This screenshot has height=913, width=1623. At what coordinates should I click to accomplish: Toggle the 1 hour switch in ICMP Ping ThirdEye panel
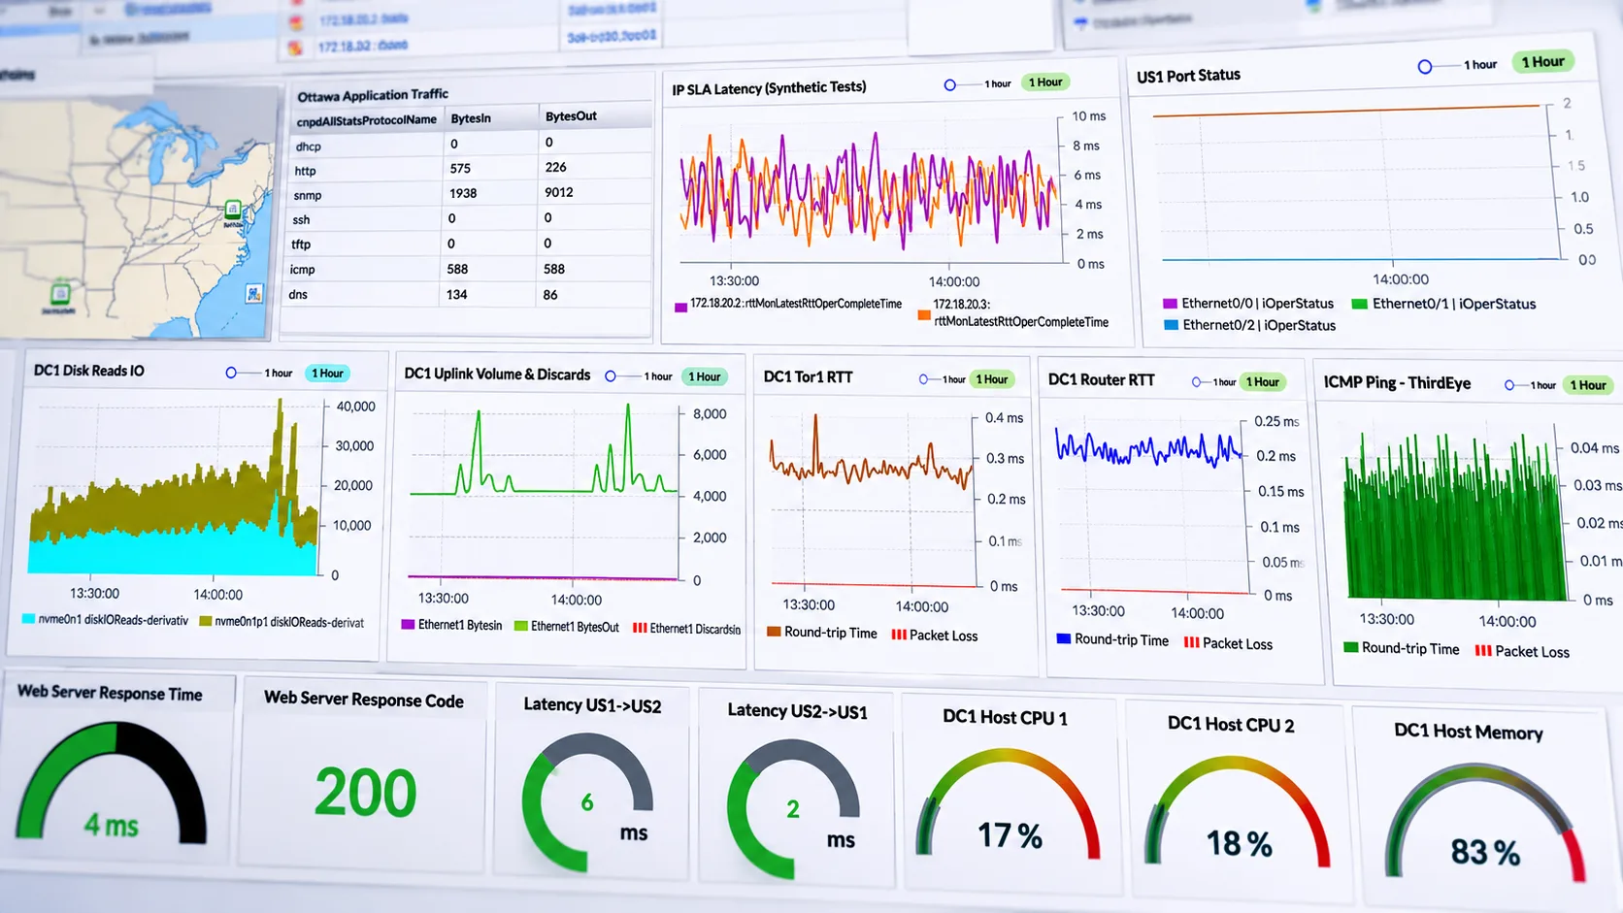[x=1514, y=385]
